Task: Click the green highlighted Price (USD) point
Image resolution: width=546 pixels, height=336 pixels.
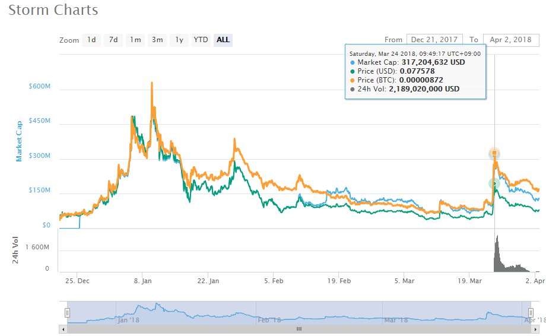Action: click(x=494, y=184)
